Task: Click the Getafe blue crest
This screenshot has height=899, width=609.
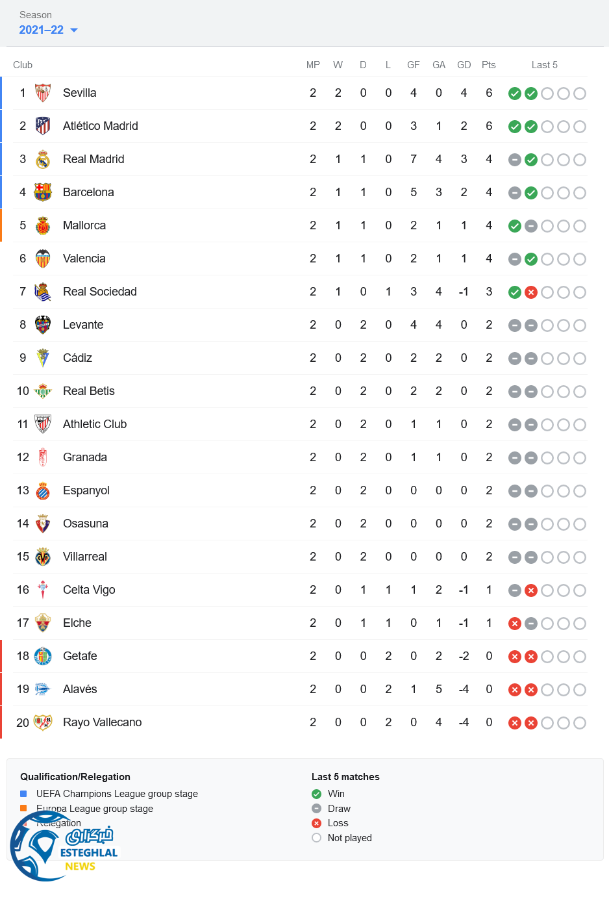Action: [43, 656]
